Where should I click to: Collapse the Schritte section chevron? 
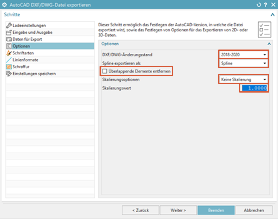click(x=272, y=14)
